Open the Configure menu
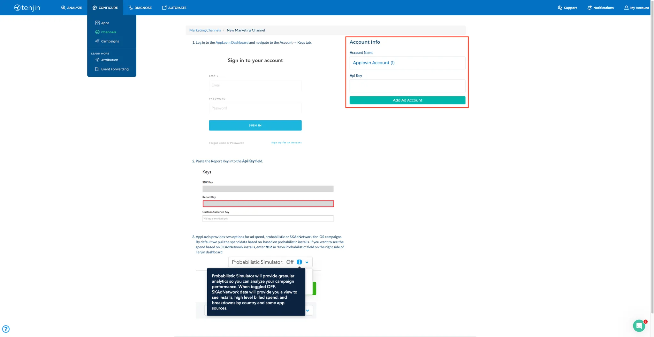This screenshot has height=337, width=654. [105, 8]
